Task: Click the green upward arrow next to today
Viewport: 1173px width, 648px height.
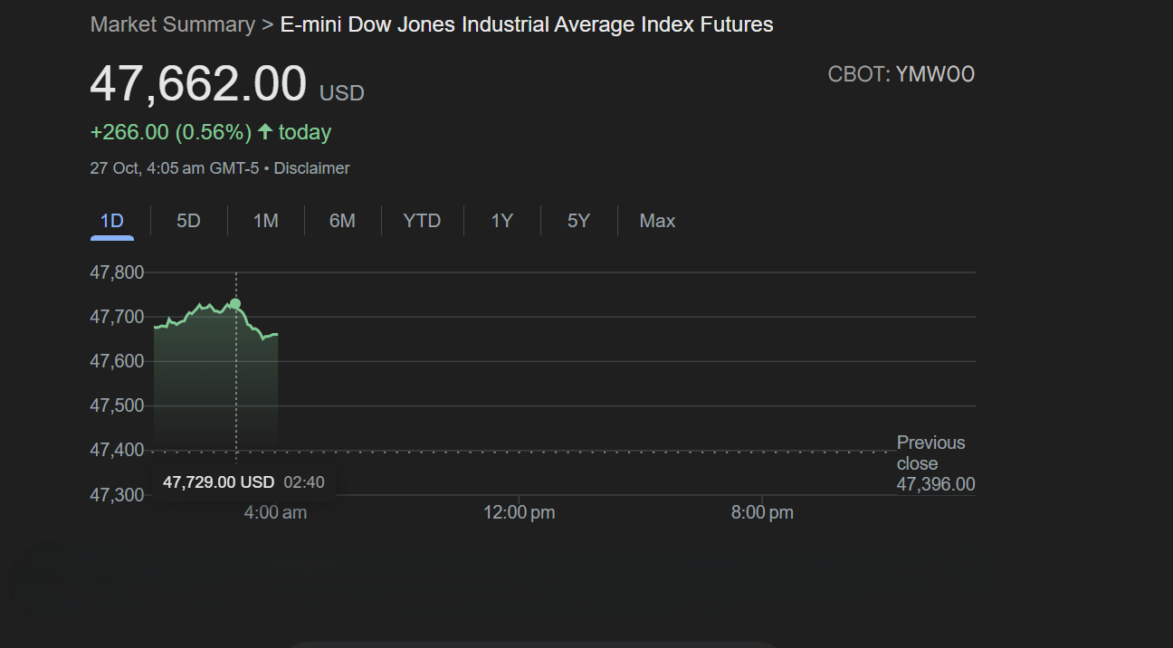Action: (x=264, y=132)
